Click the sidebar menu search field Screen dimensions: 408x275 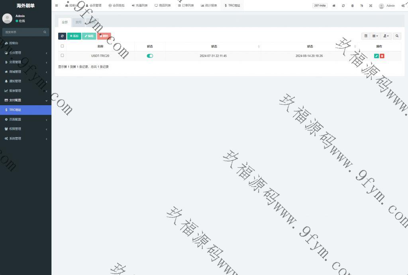(x=23, y=32)
